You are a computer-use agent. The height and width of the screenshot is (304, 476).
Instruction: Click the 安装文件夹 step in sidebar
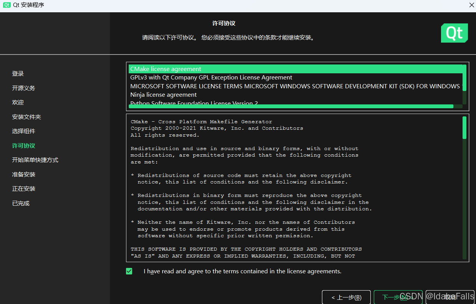coord(27,117)
